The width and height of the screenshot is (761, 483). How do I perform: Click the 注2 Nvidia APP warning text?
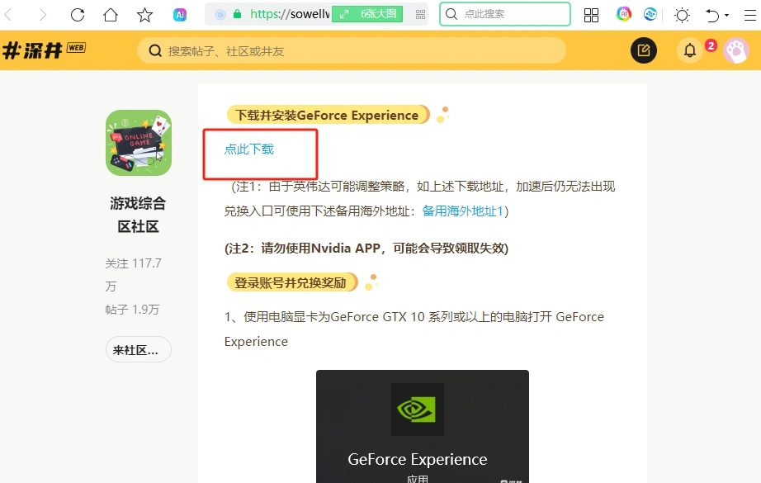(x=366, y=248)
